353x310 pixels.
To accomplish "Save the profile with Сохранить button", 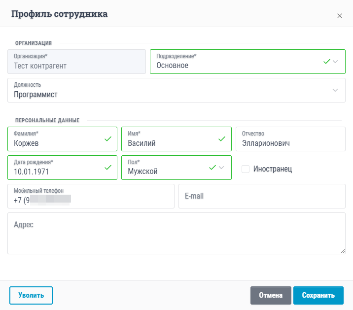I will point(318,295).
